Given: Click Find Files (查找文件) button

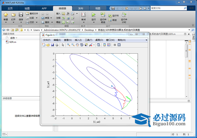Looking at the screenshot, I should [x=32, y=14].
